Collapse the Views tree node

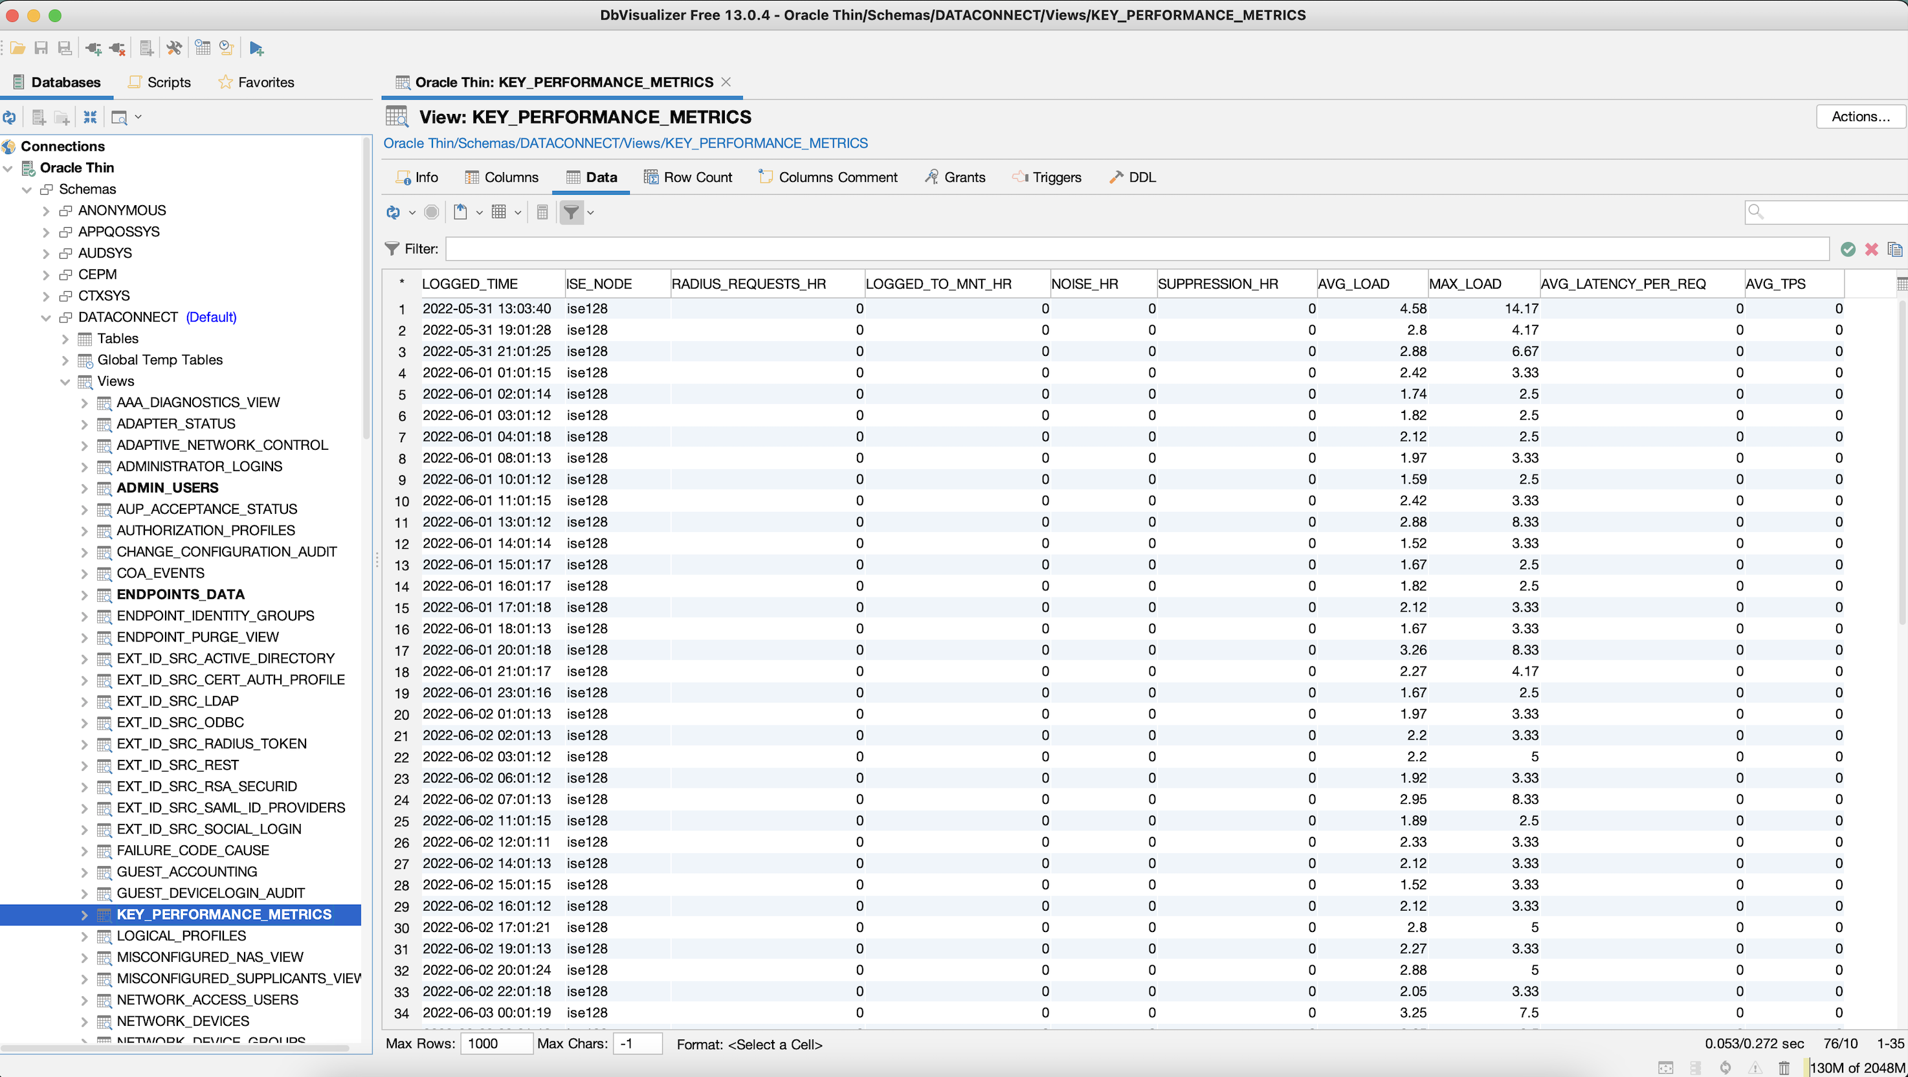tap(66, 381)
